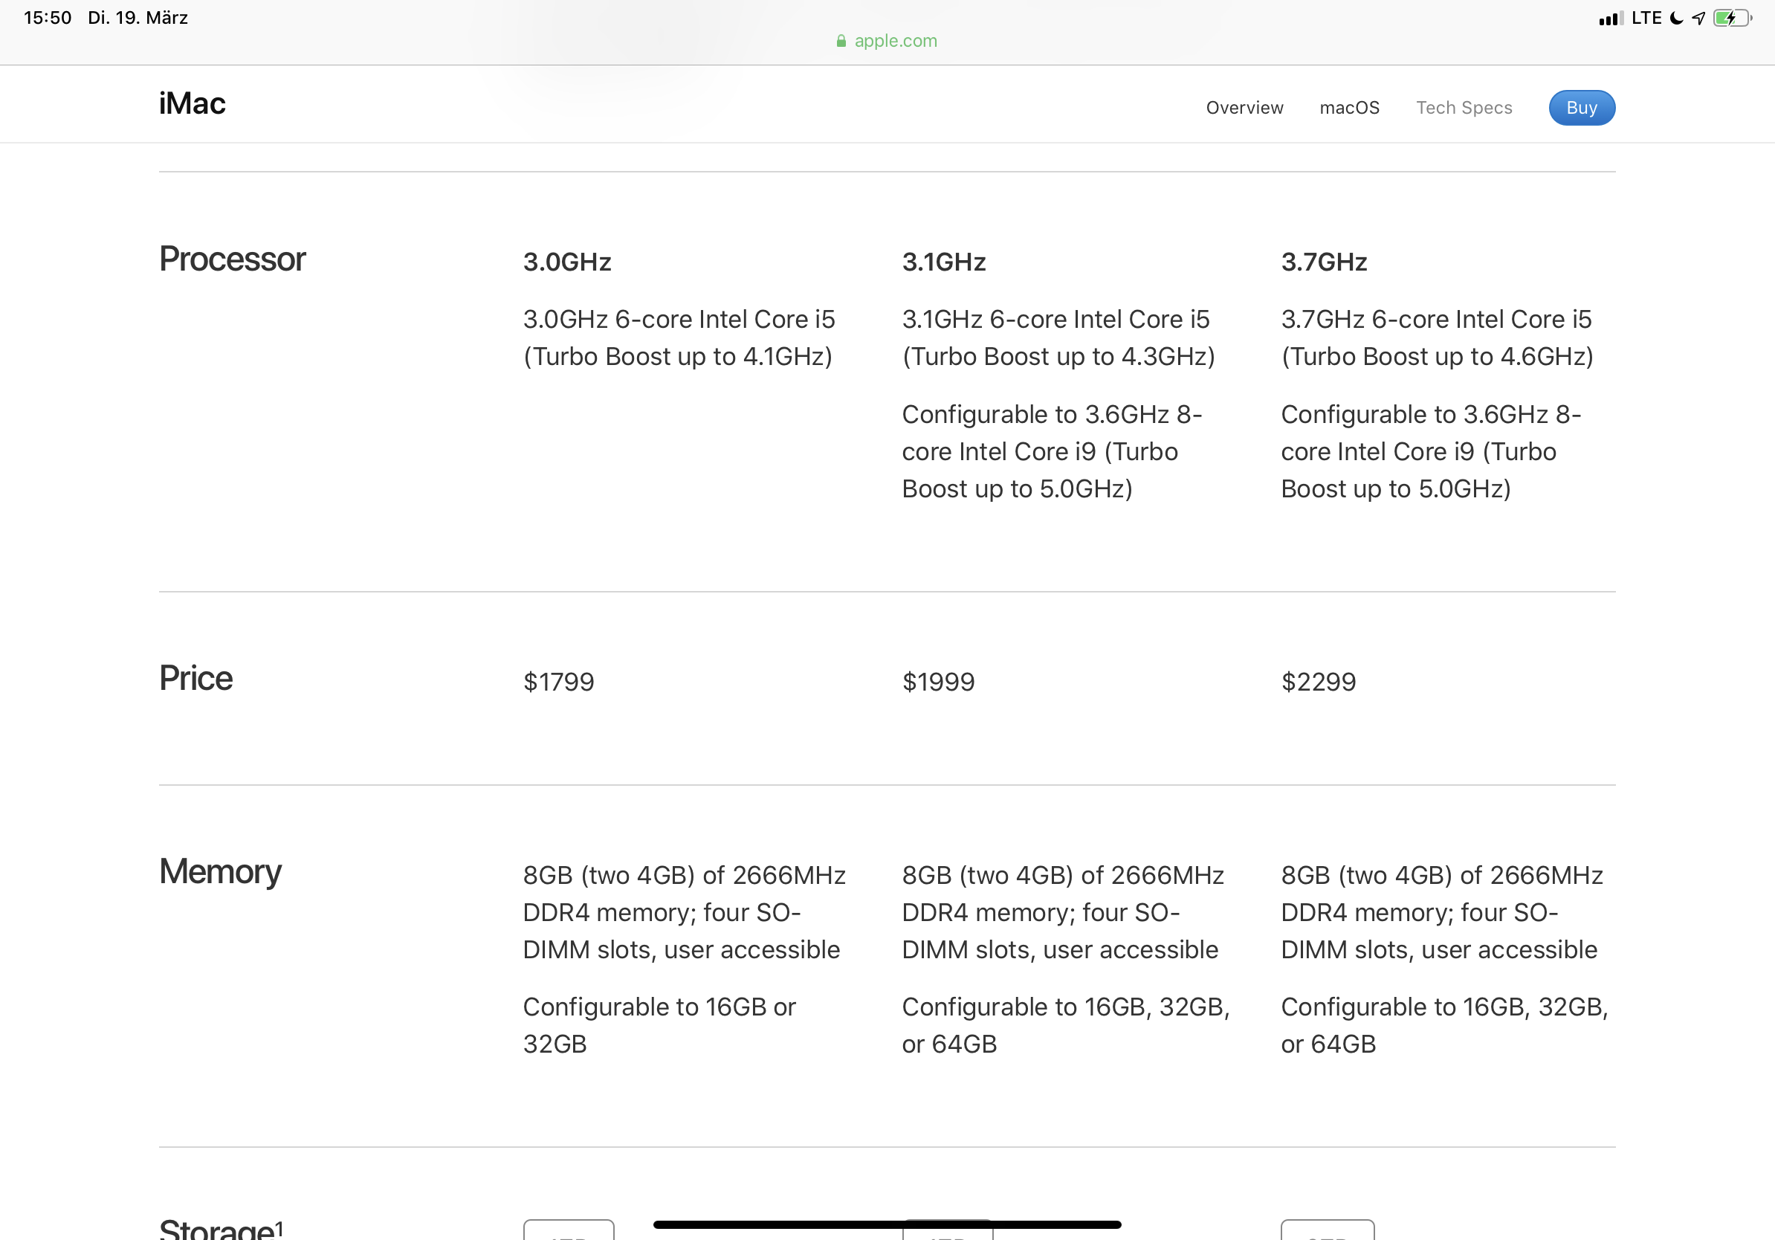Viewport: 1775px width, 1240px height.
Task: Tap the battery charging indicator
Action: click(x=1733, y=19)
